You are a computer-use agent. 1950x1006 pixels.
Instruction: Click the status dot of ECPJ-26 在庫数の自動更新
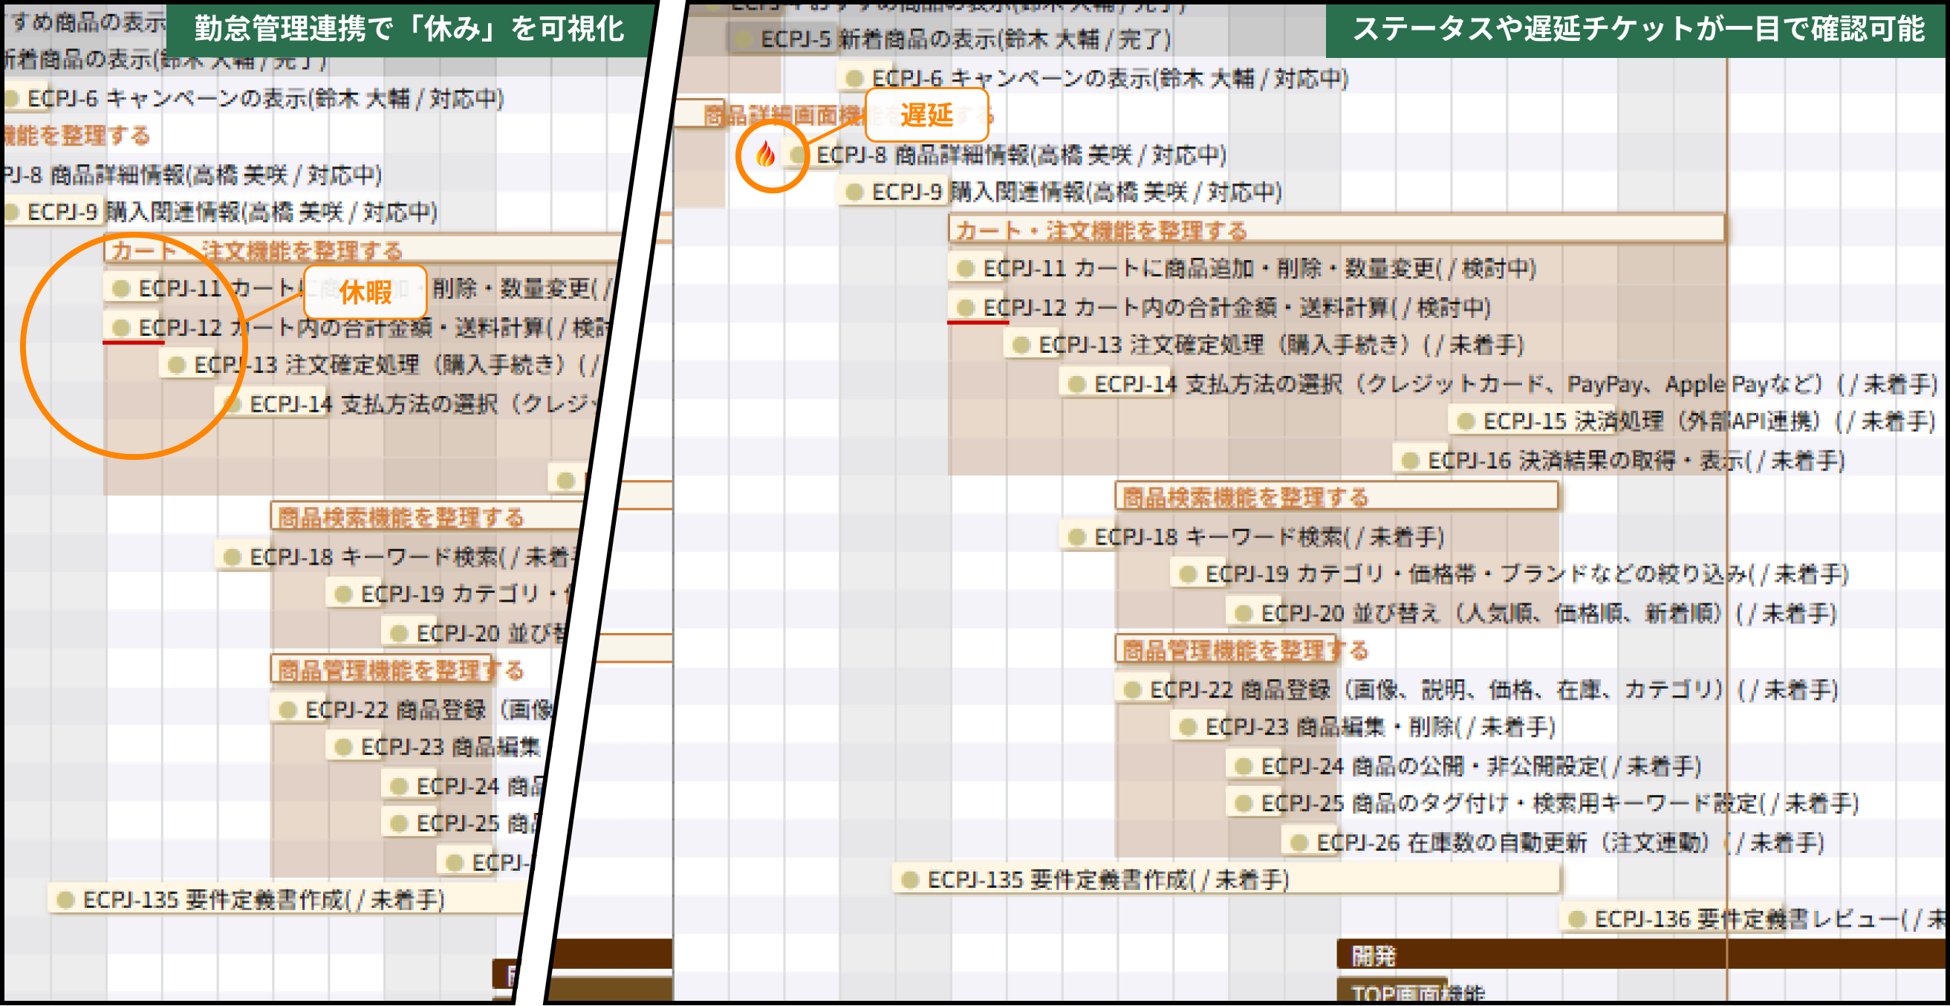pyautogui.click(x=1299, y=843)
